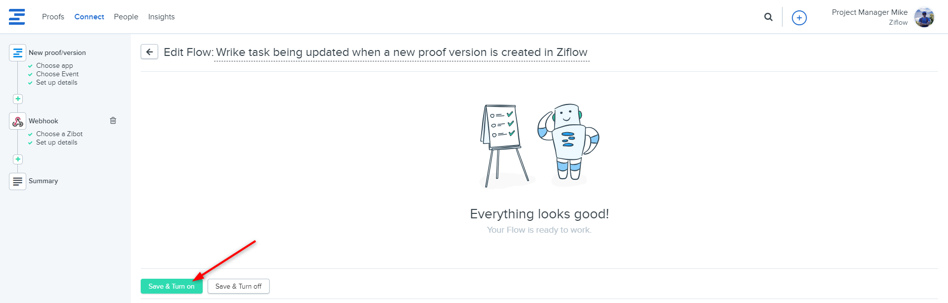This screenshot has height=303, width=948.
Task: Click the circled plus create icon
Action: [x=799, y=18]
